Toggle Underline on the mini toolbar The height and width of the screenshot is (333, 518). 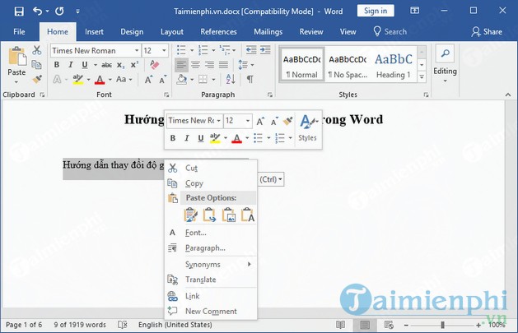click(x=200, y=138)
